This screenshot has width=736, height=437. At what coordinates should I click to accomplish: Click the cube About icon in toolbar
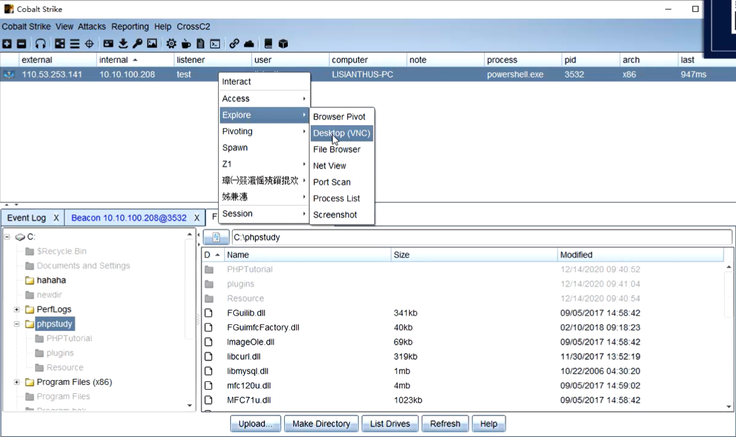coord(283,44)
